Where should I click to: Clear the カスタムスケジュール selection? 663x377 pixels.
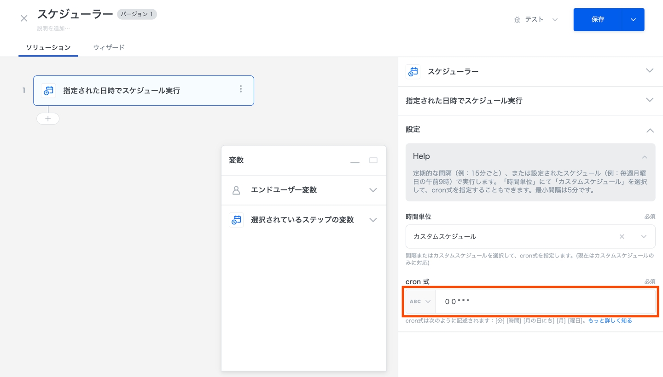point(622,236)
